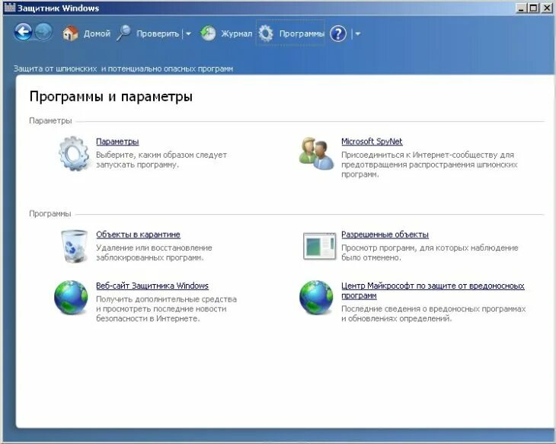
Task: Open Центр Майкрософт по защите link
Action: point(433,290)
